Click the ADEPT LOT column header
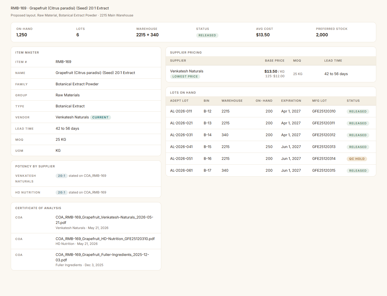 click(179, 101)
